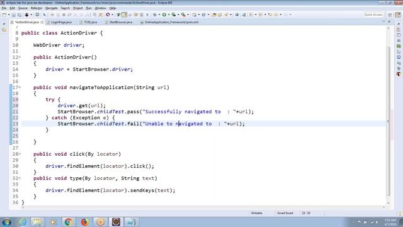This screenshot has width=403, height=227.
Task: Open the Back navigation dropdown arrow
Action: [281, 15]
